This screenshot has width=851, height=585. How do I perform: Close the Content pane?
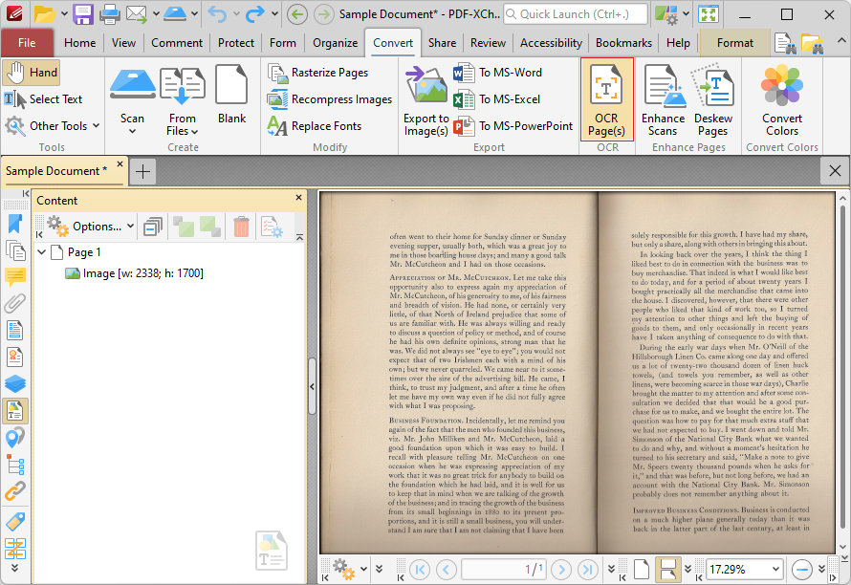coord(298,198)
